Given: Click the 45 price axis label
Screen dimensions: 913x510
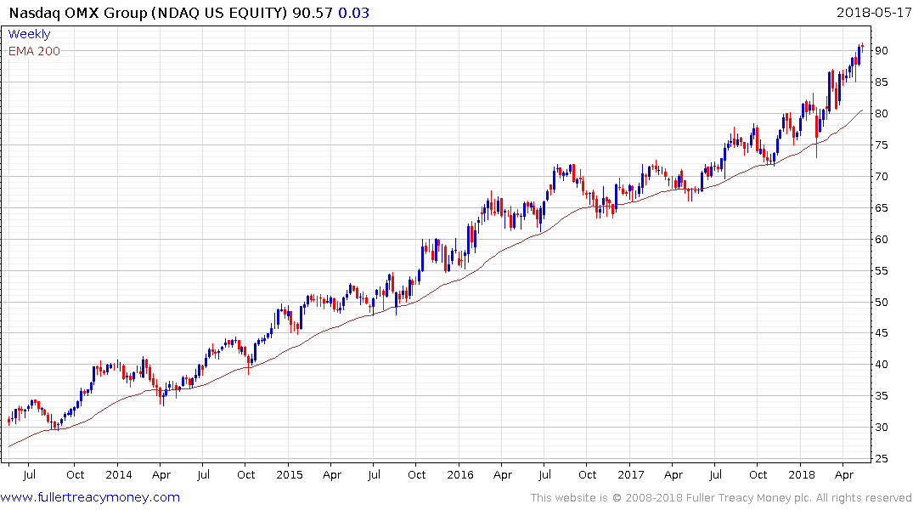Looking at the screenshot, I should pyautogui.click(x=882, y=333).
